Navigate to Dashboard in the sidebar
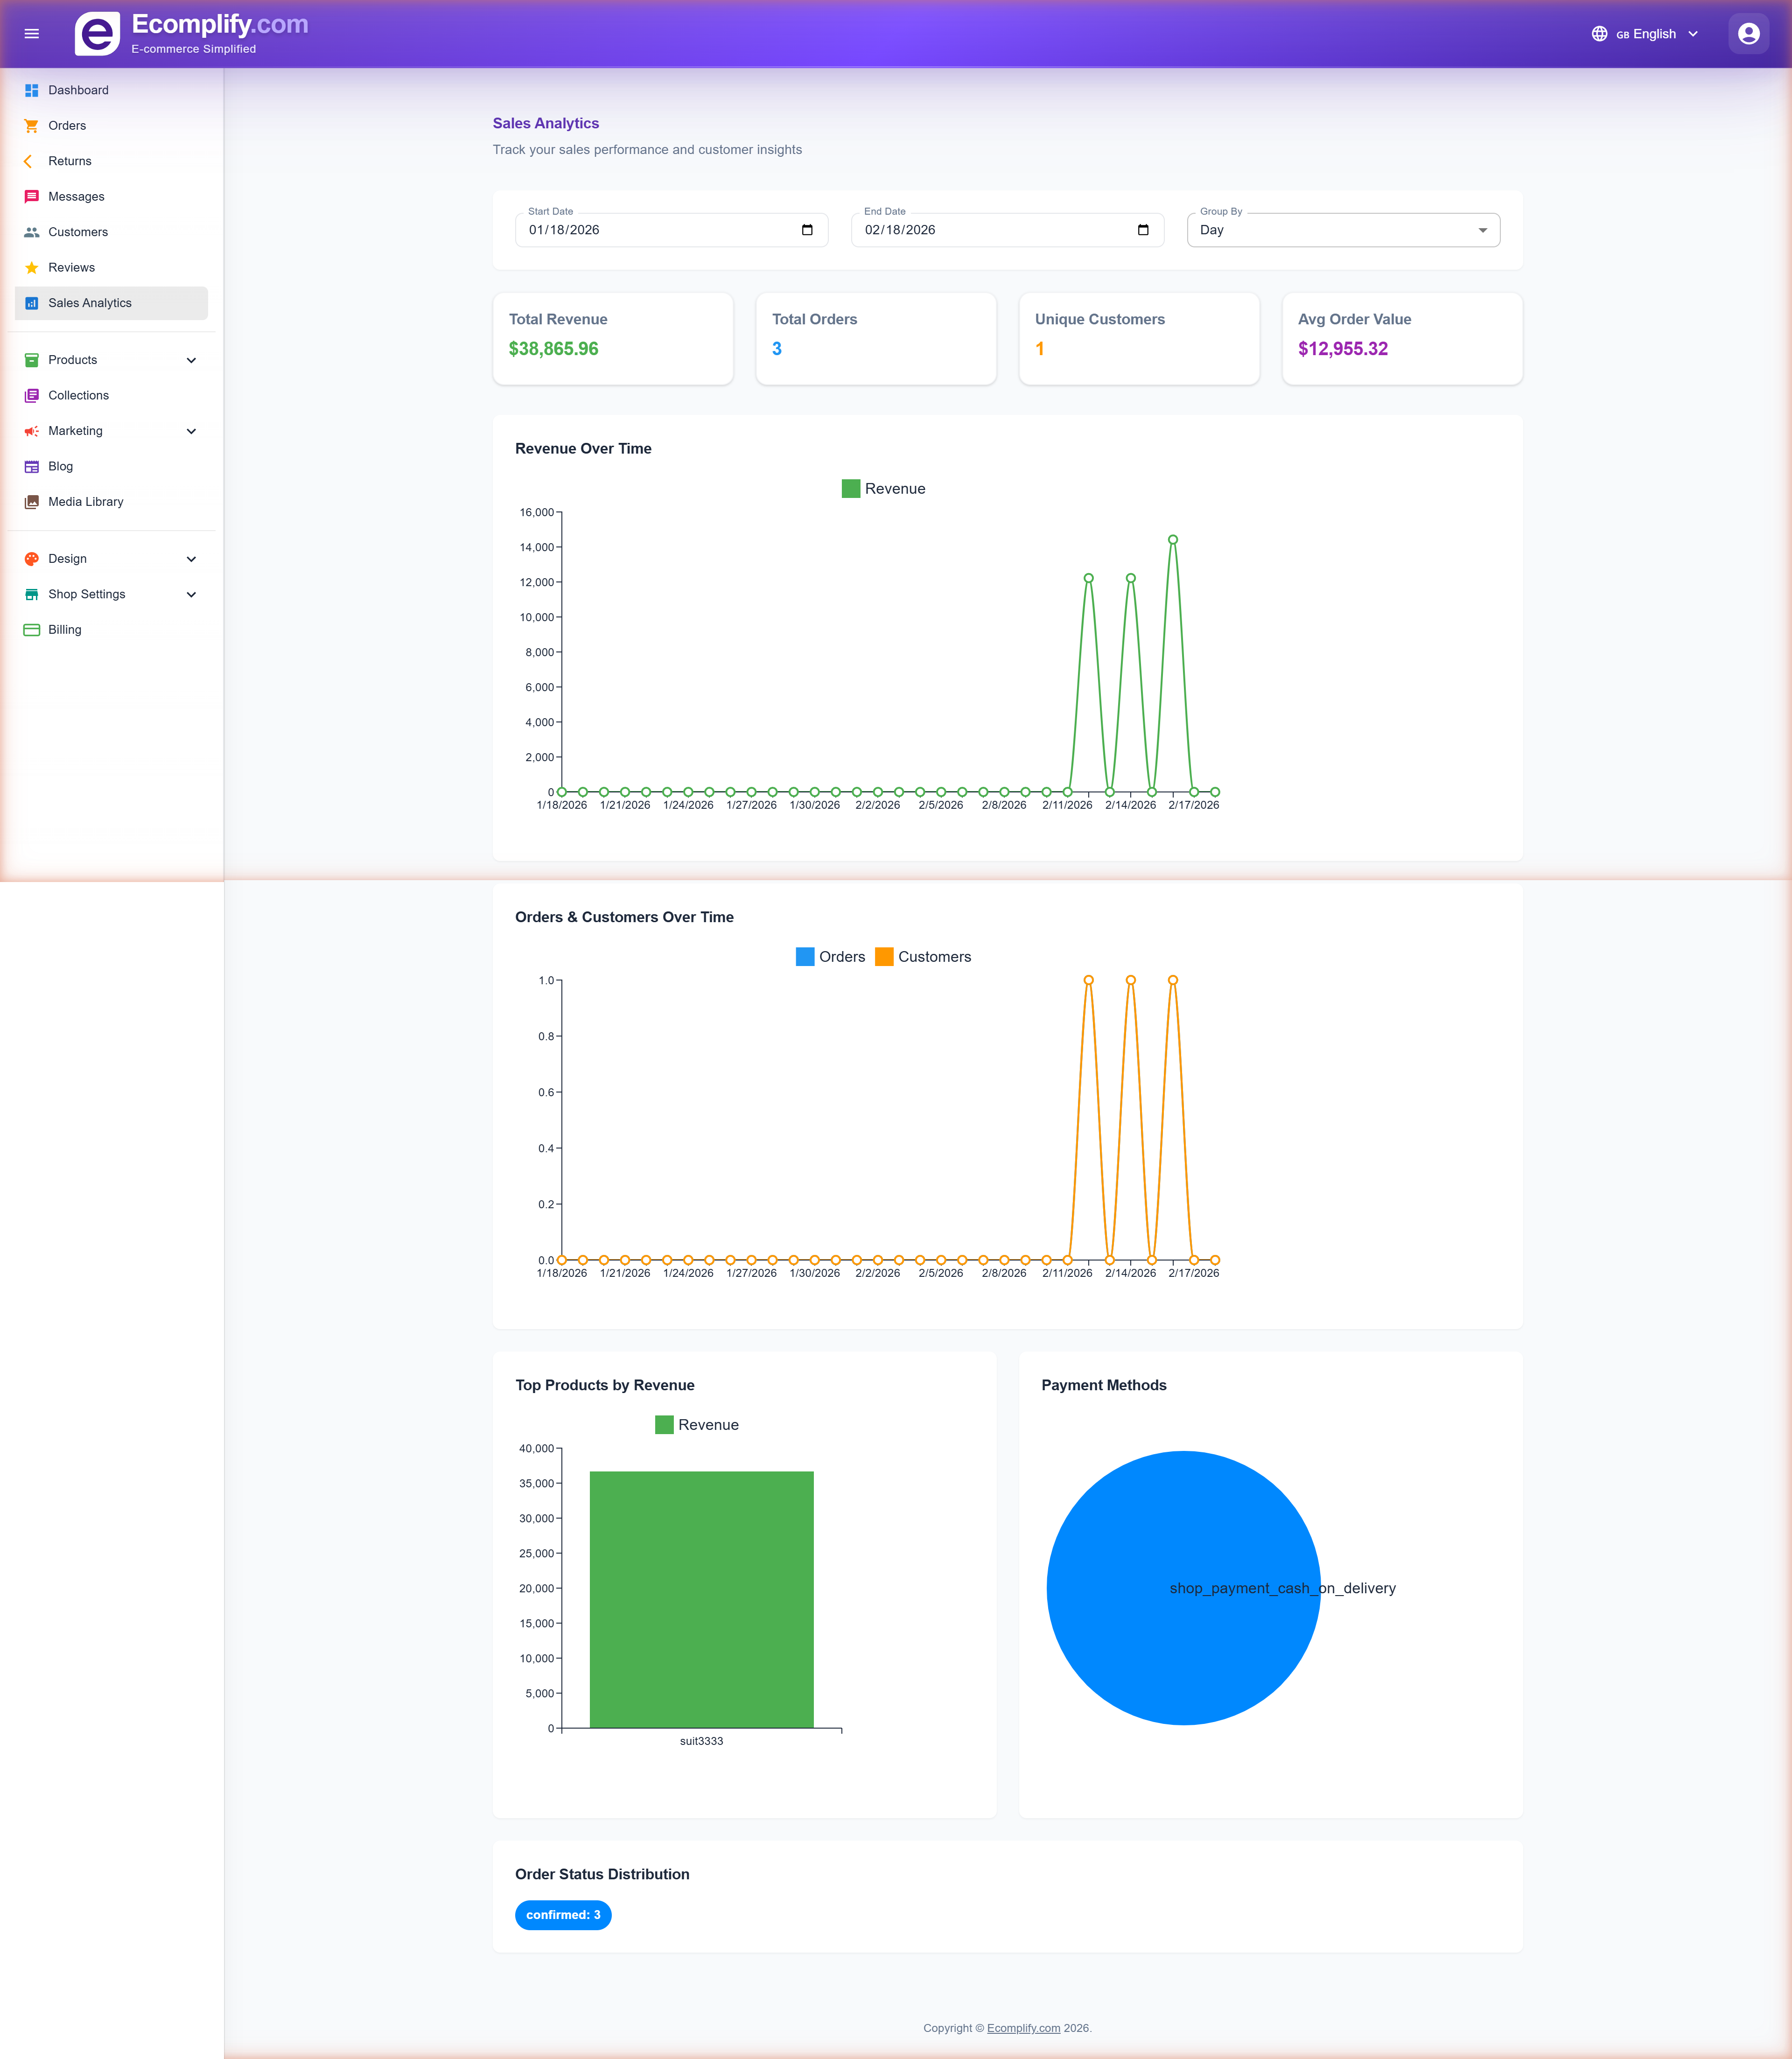Viewport: 1792px width, 2059px height. click(x=79, y=90)
